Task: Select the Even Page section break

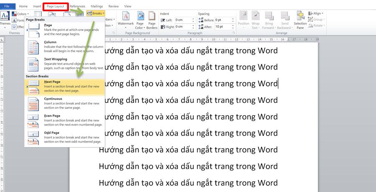Action: click(65, 121)
